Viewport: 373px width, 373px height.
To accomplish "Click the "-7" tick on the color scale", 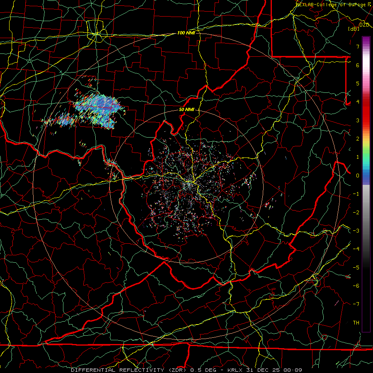I will pyautogui.click(x=356, y=304).
